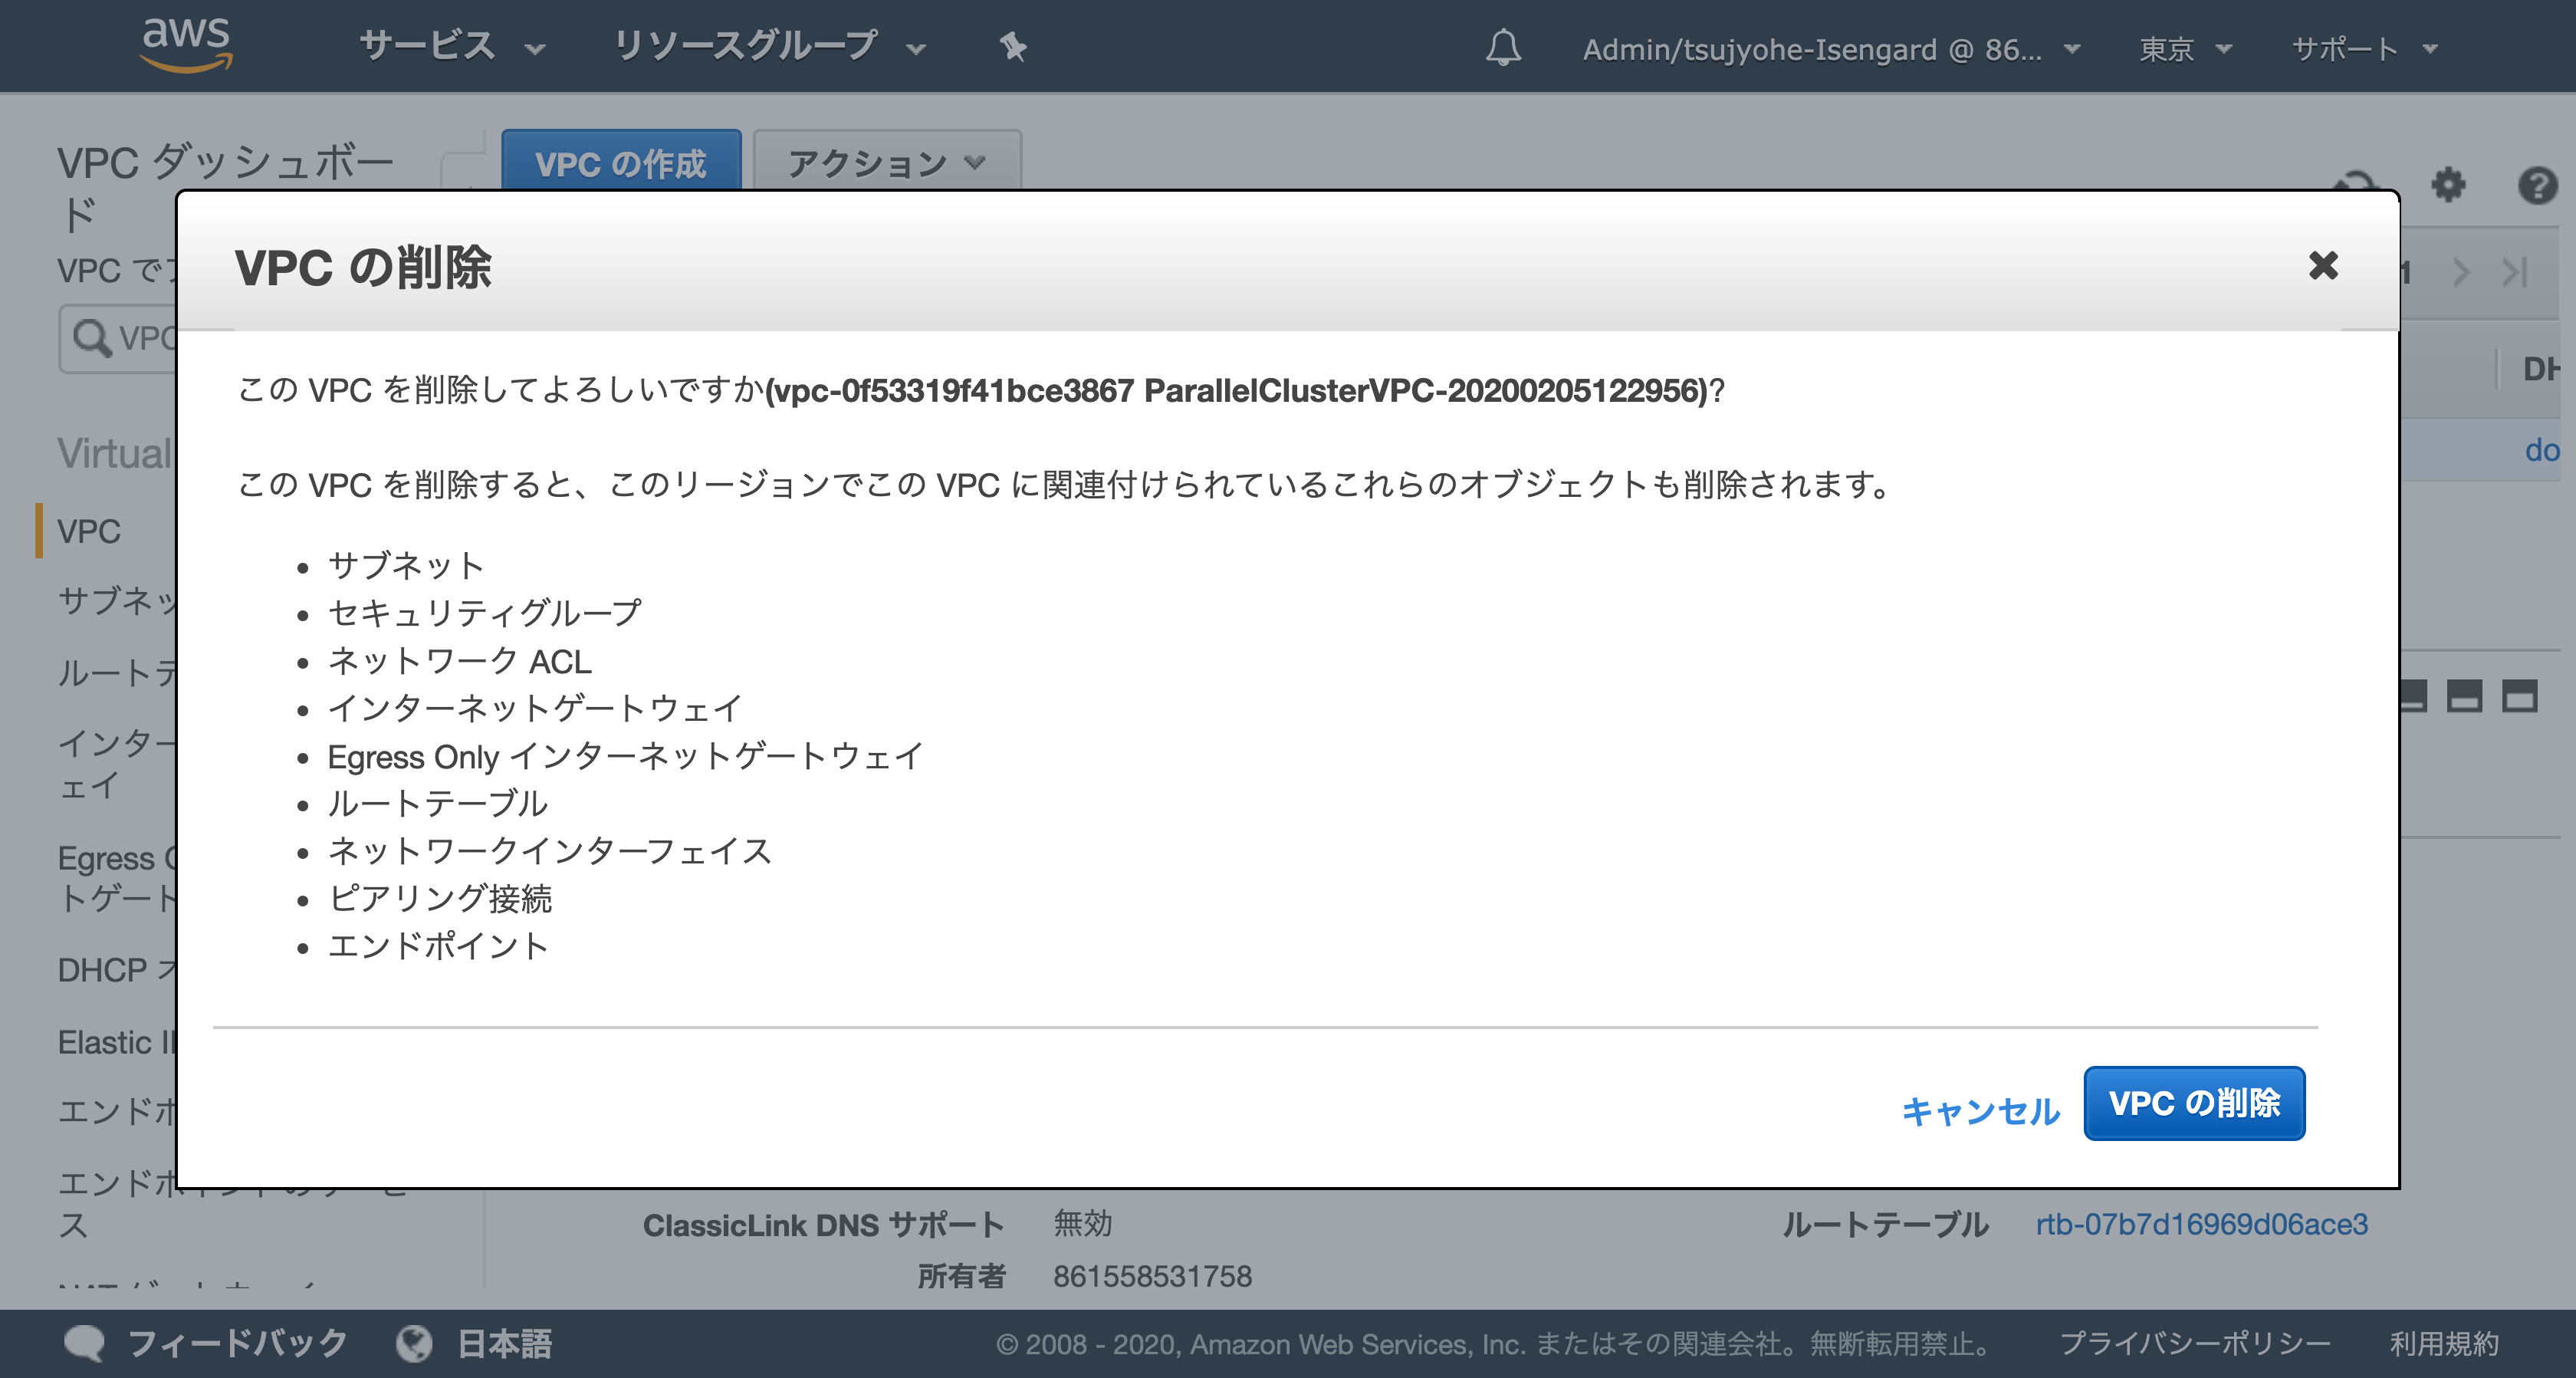Open サービス dropdown menu
The image size is (2576, 1378).
[x=452, y=47]
